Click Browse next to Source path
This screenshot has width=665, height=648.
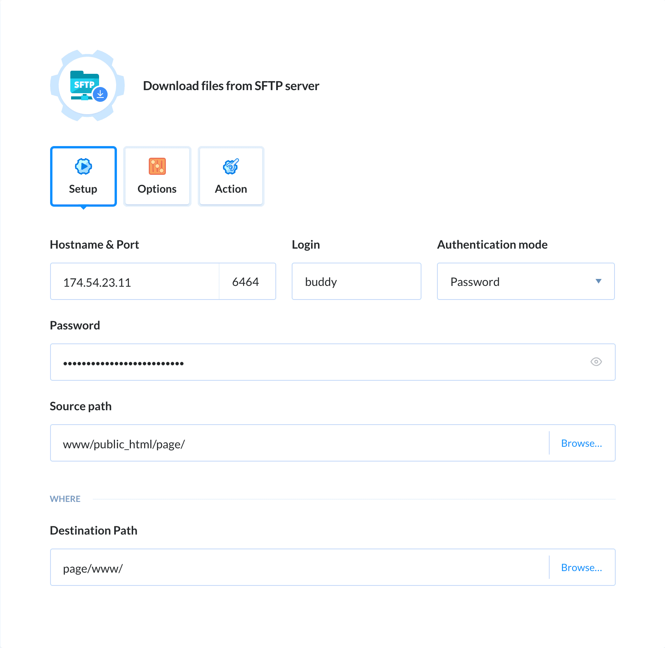point(581,443)
